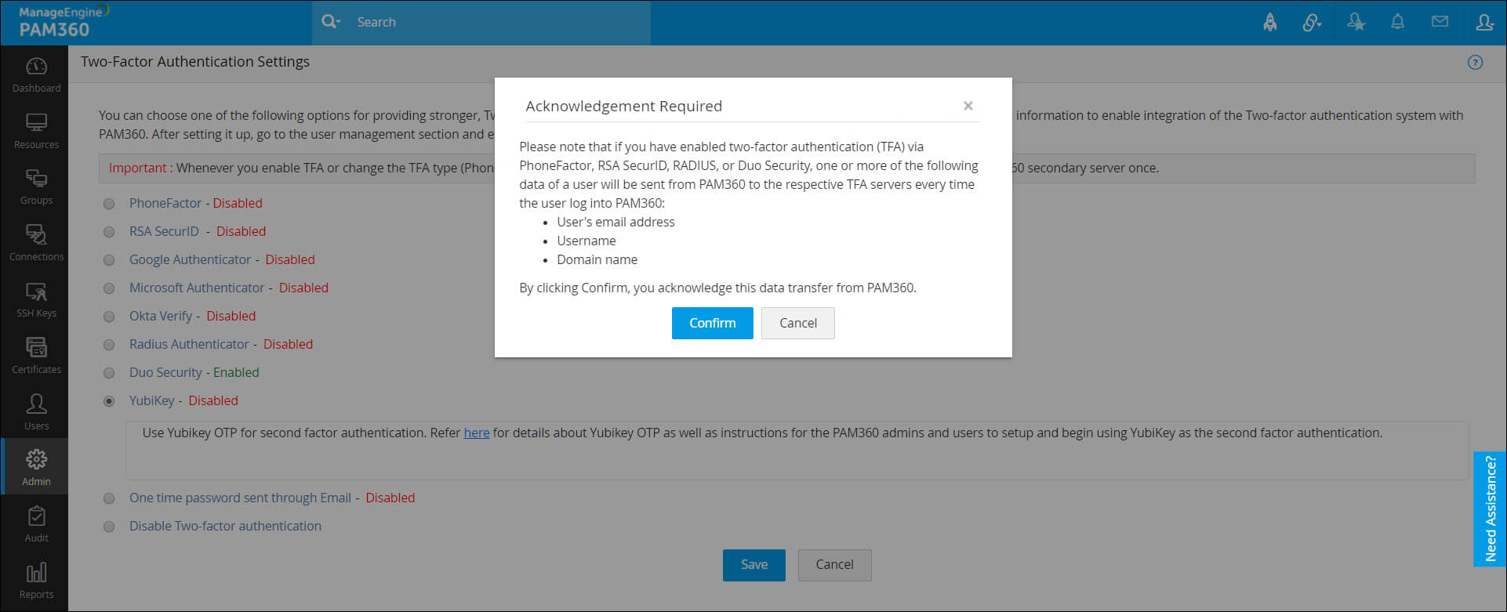Click the "User's email address" bullet
The height and width of the screenshot is (612, 1507).
tap(616, 222)
